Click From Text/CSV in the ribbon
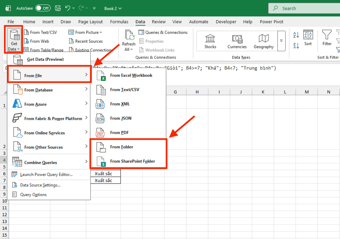This screenshot has height=239, width=340. click(x=40, y=32)
